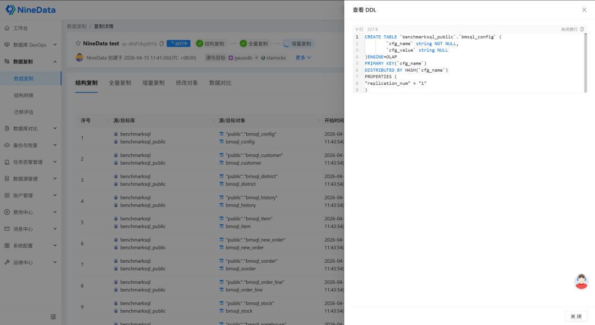
Task: Copy the DDL code with the copy icon
Action: click(582, 29)
